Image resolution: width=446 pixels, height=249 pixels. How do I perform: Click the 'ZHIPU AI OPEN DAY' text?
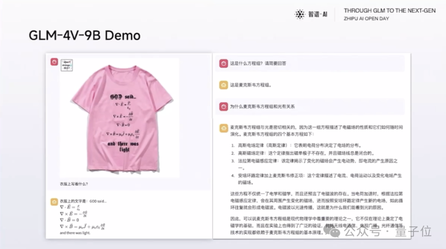(367, 19)
